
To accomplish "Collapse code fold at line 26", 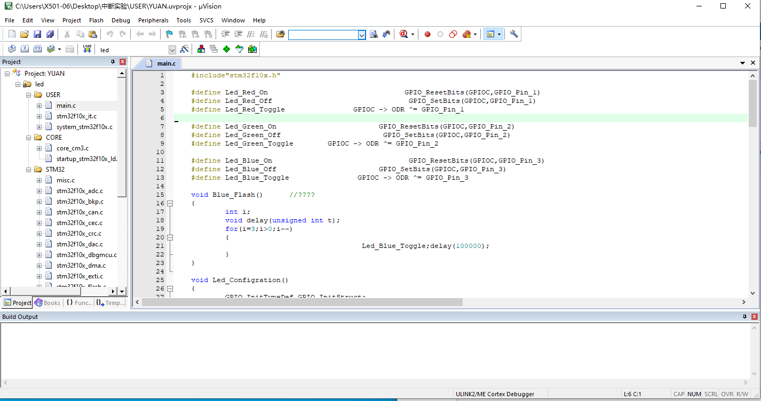I will (x=170, y=288).
